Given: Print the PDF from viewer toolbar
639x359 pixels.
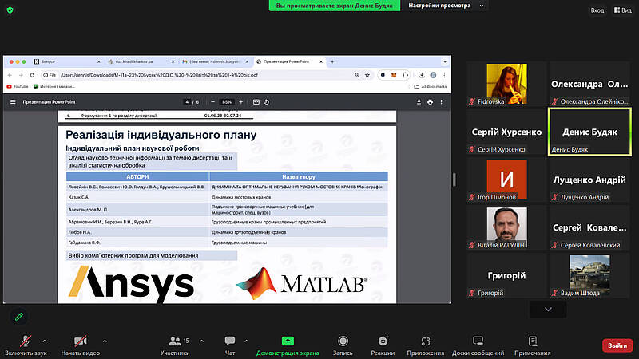Looking at the screenshot, I should (x=430, y=102).
